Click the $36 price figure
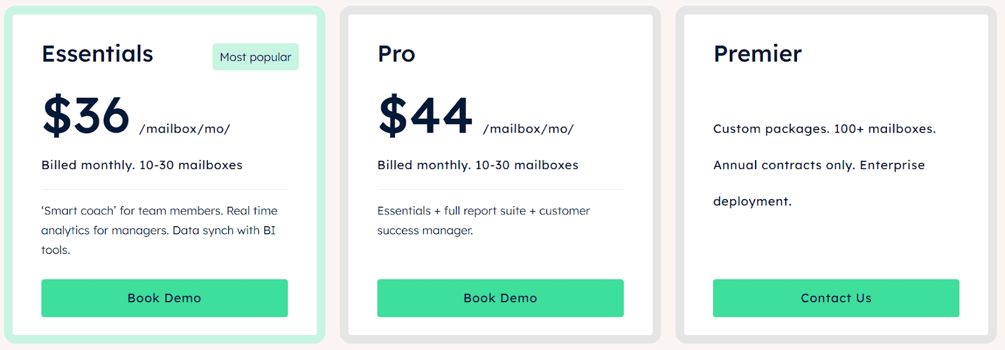The image size is (1005, 350). [x=86, y=116]
